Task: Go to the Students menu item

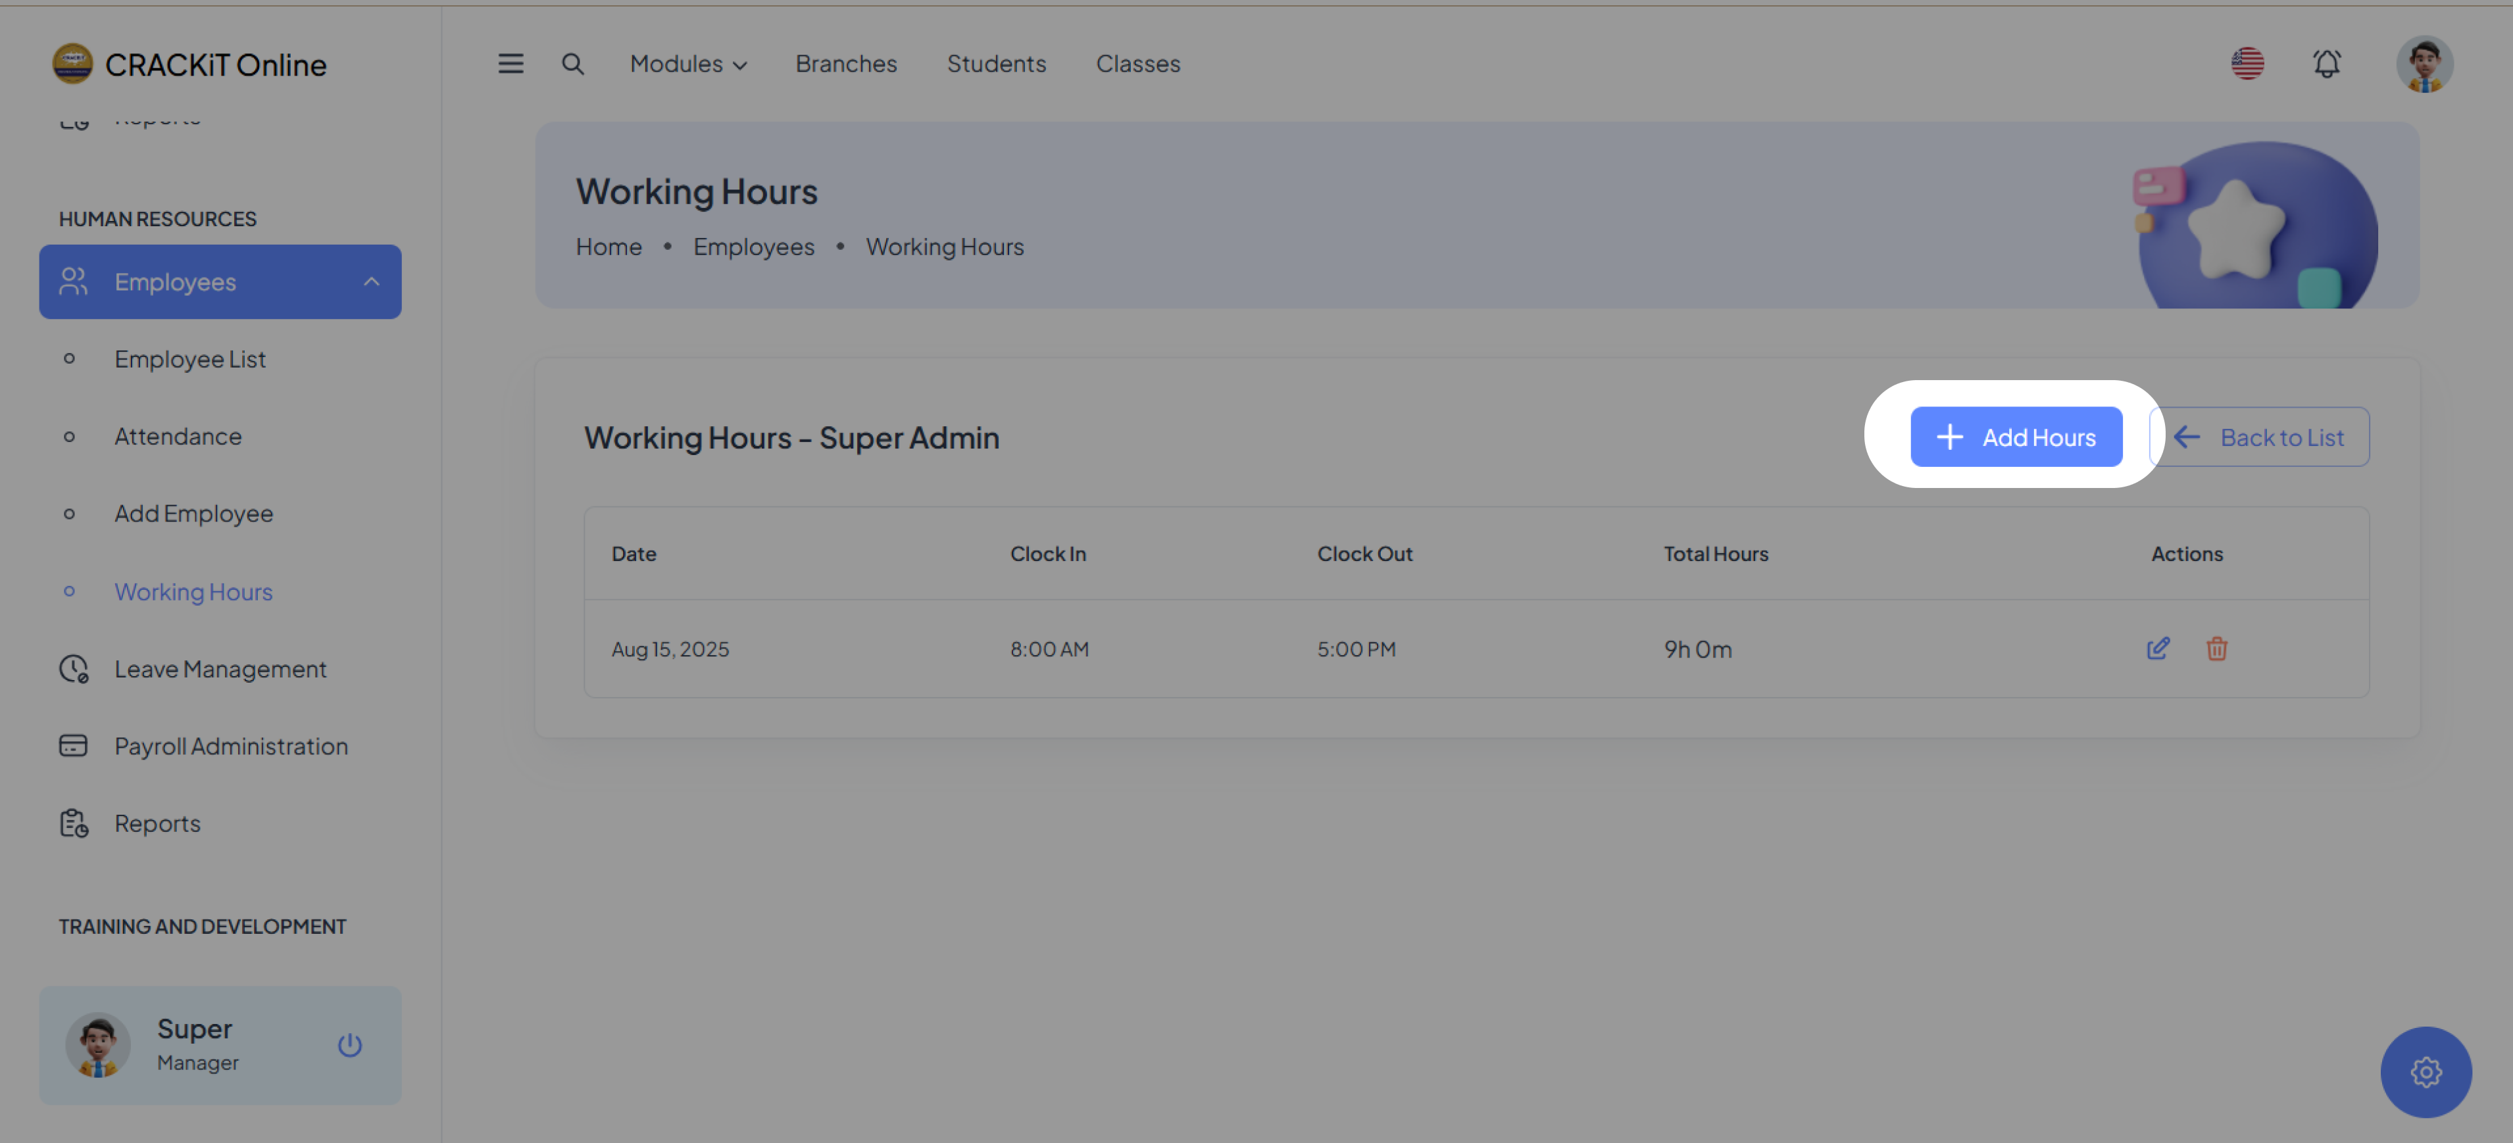Action: (996, 63)
